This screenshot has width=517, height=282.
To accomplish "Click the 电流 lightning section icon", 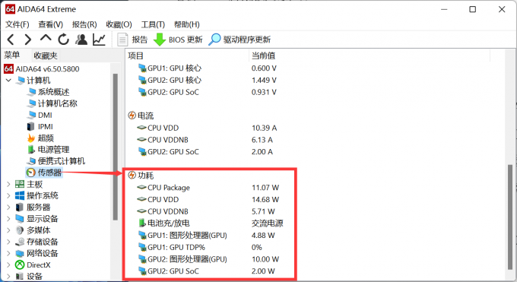I will [132, 116].
